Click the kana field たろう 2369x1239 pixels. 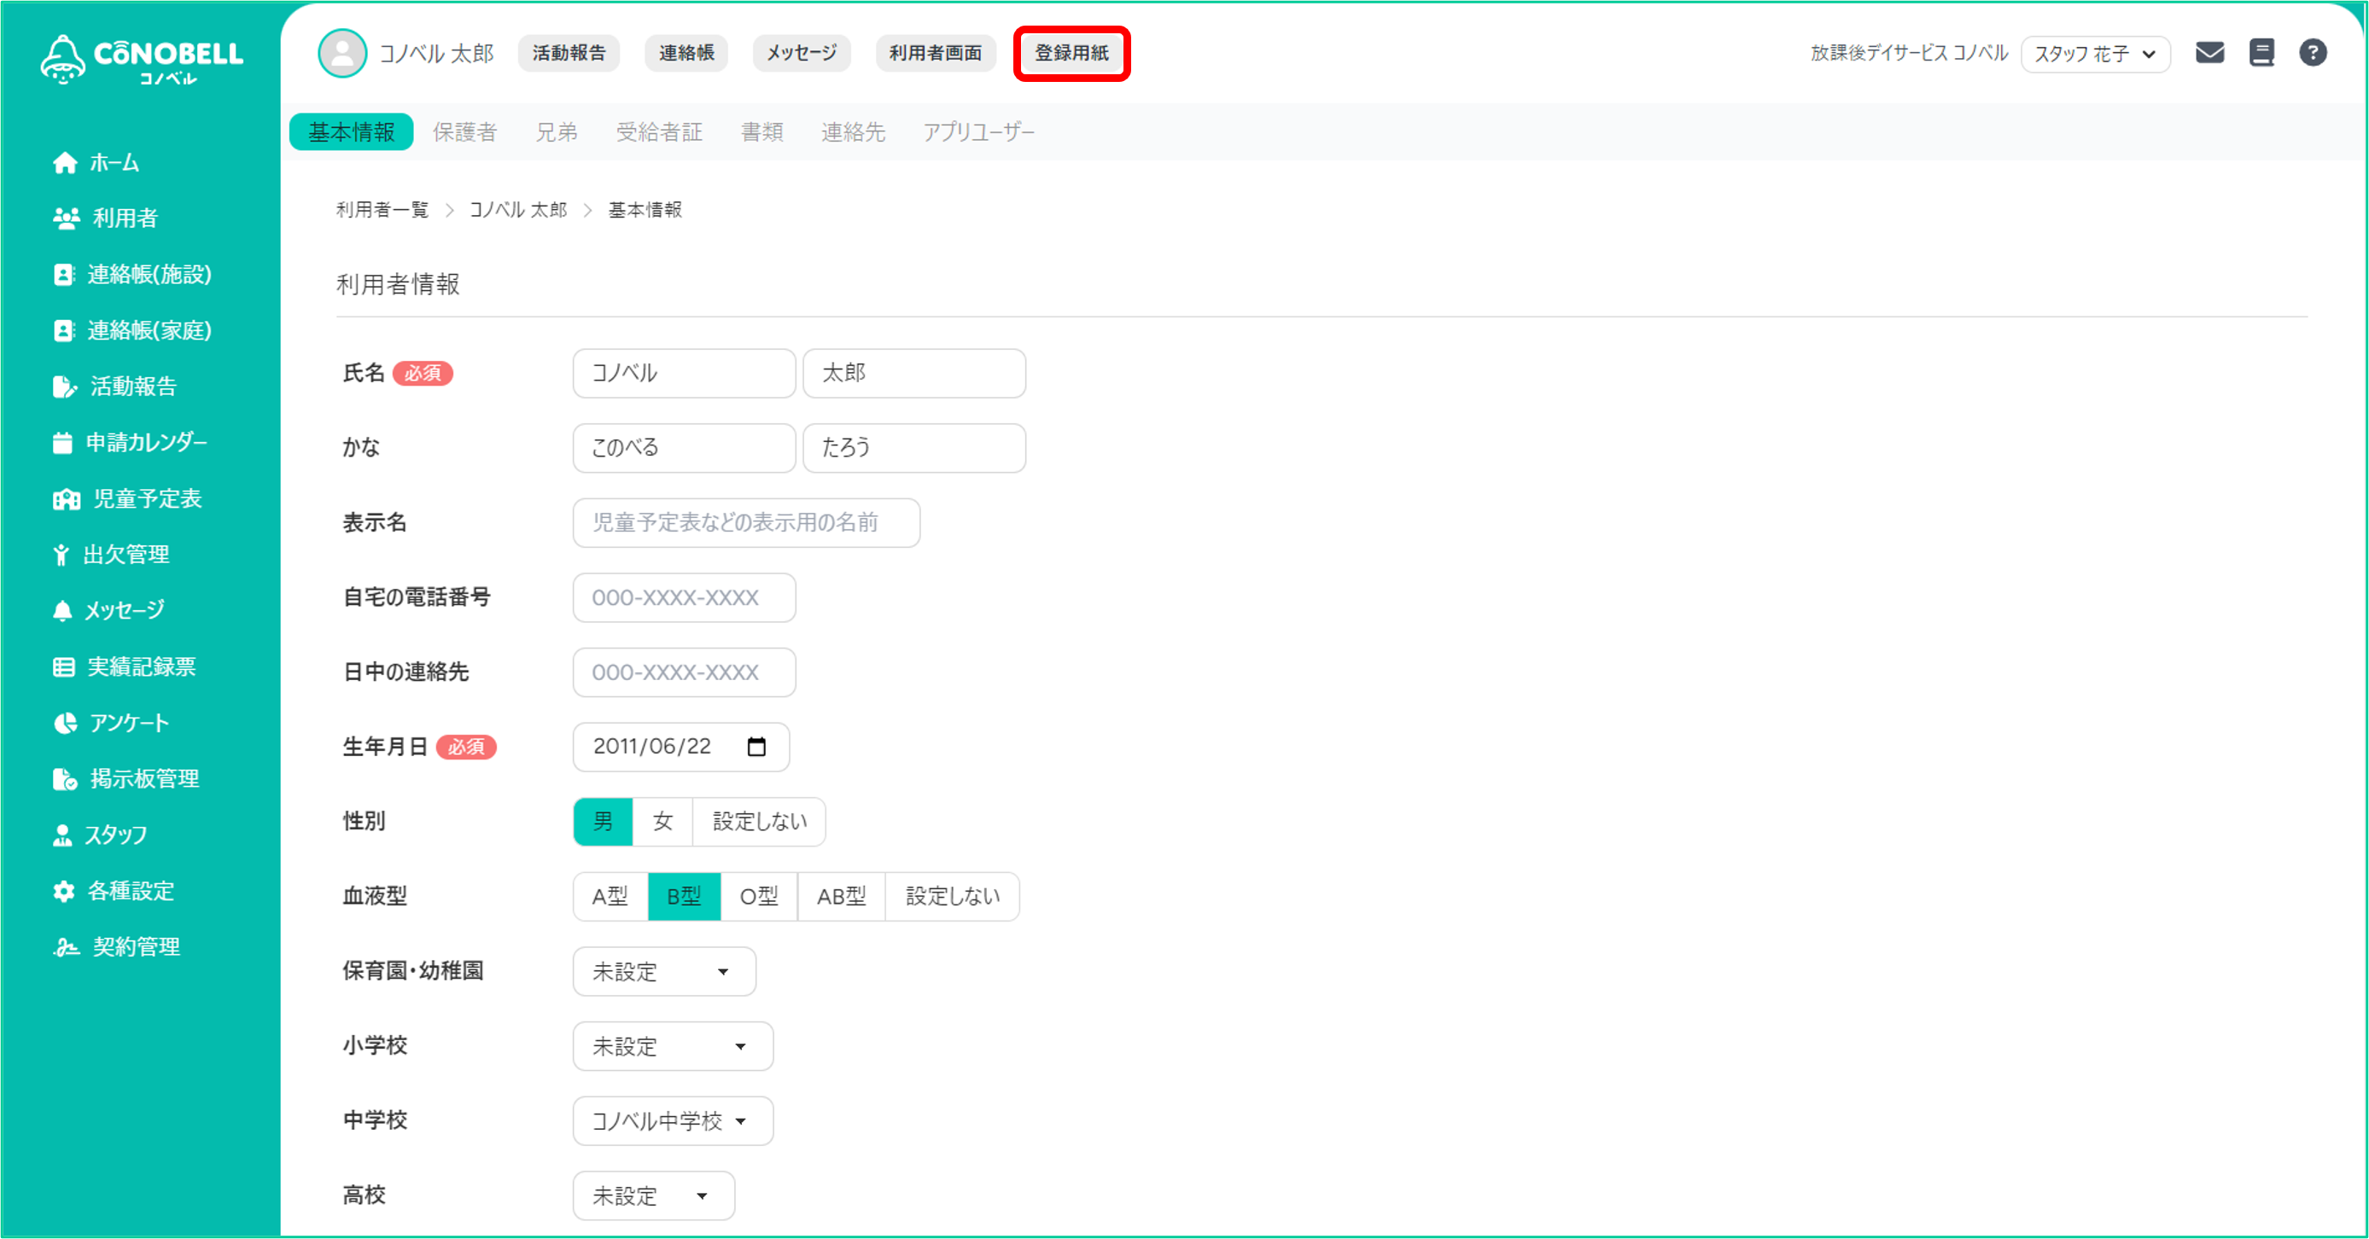(x=914, y=448)
